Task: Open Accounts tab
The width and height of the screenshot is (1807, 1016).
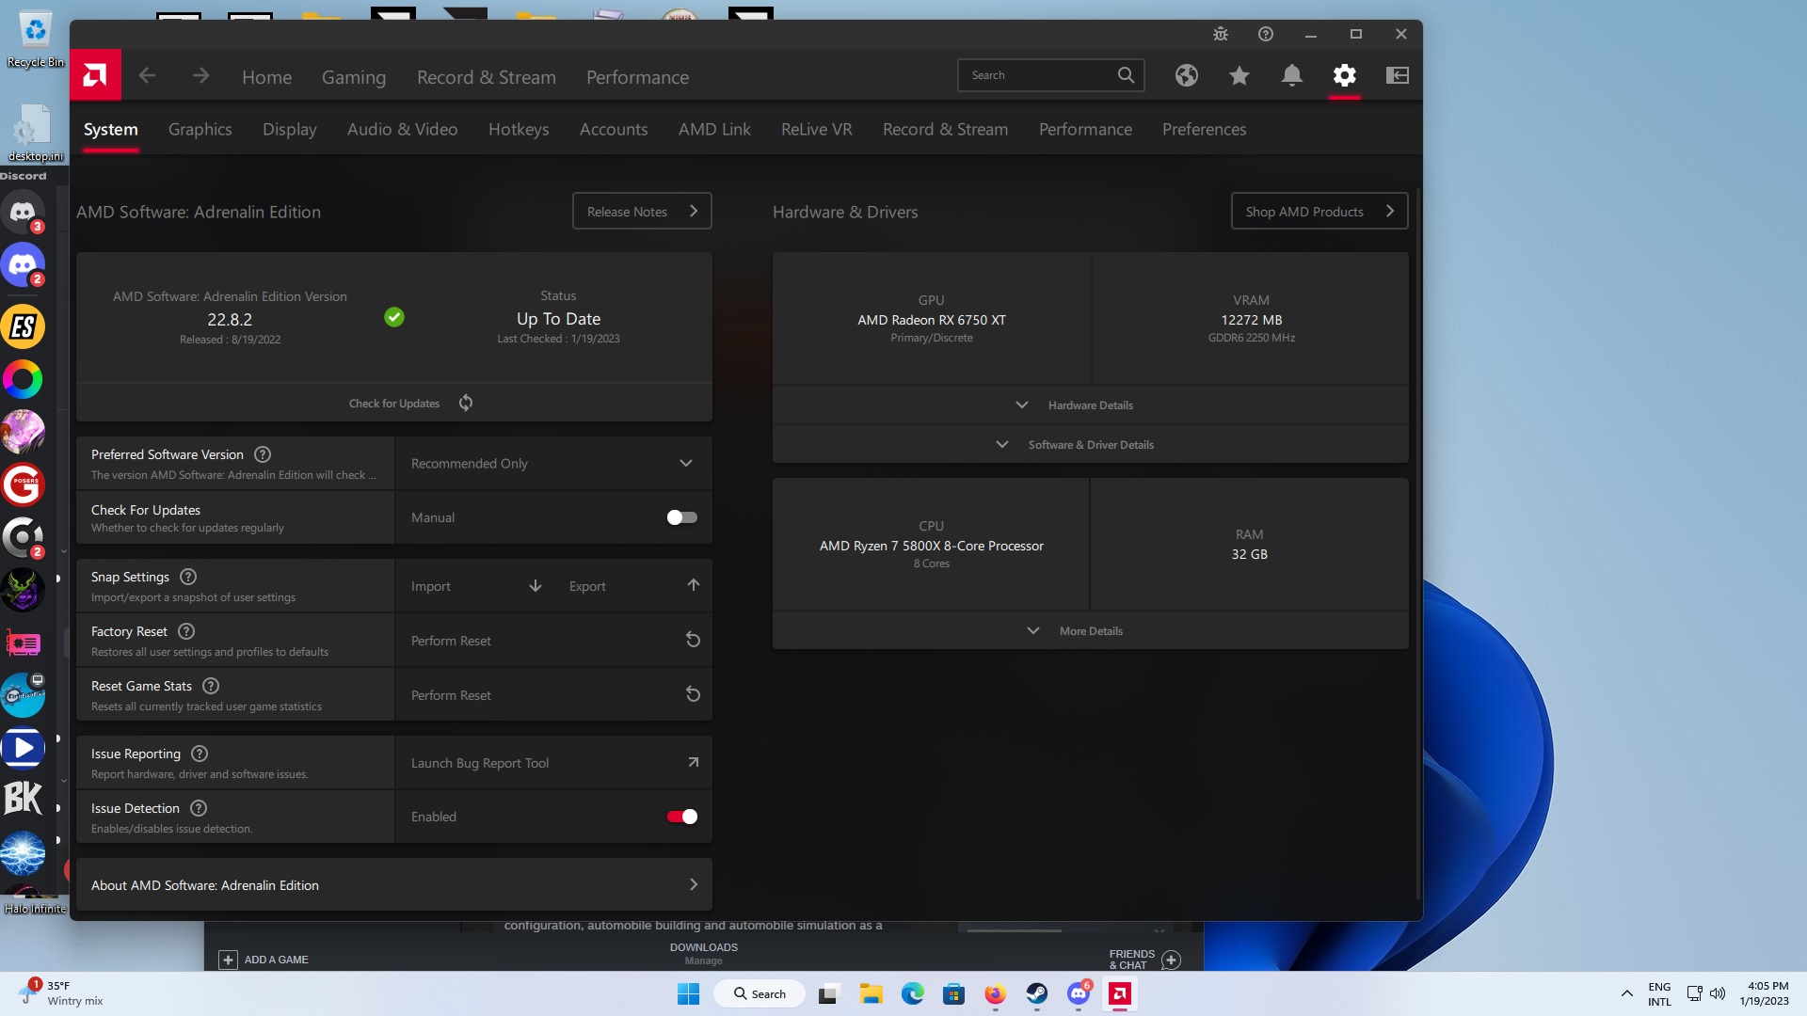Action: [614, 129]
